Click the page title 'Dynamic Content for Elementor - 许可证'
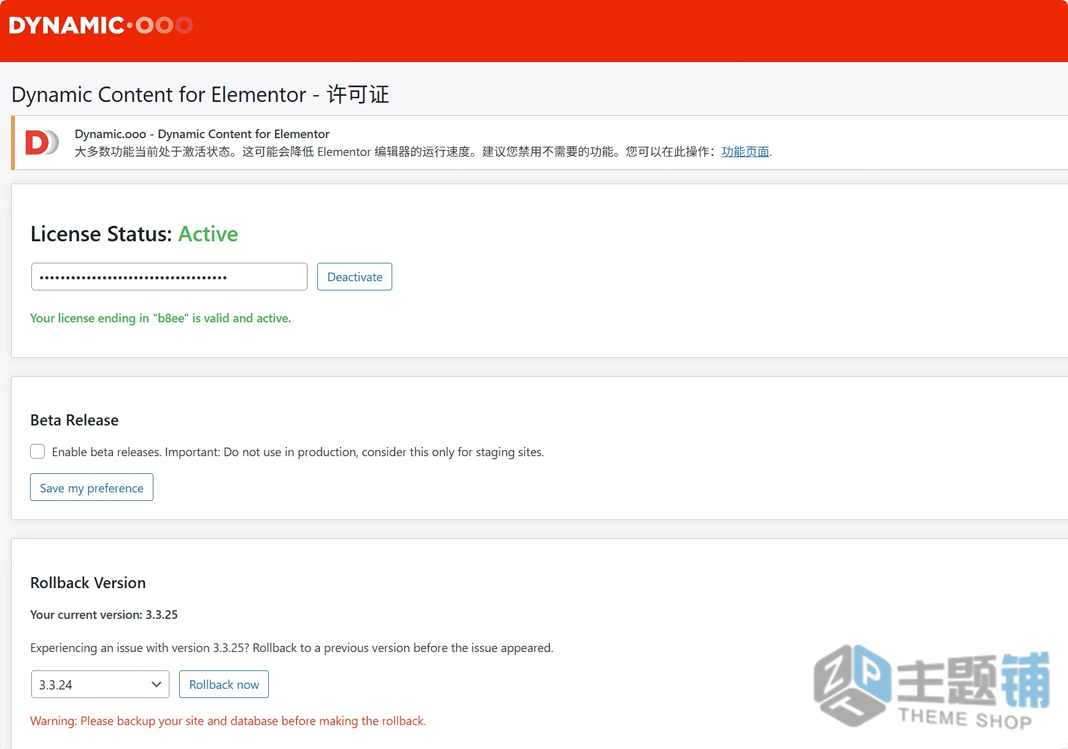The width and height of the screenshot is (1068, 749). tap(201, 95)
